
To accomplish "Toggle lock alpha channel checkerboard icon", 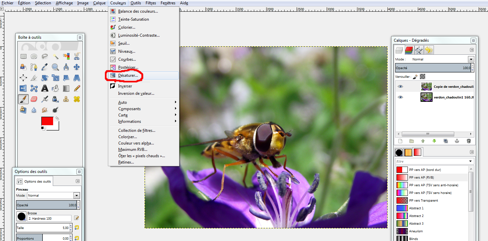I will click(423, 77).
